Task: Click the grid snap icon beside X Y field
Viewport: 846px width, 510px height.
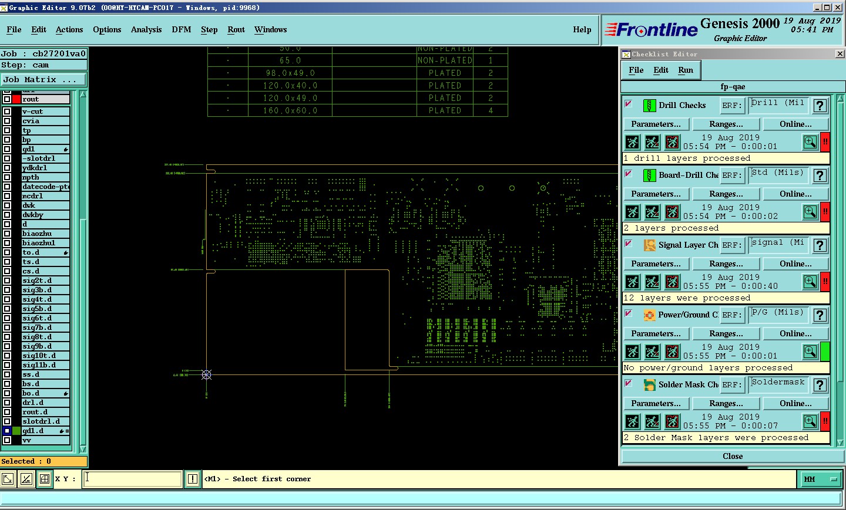Action: [44, 479]
